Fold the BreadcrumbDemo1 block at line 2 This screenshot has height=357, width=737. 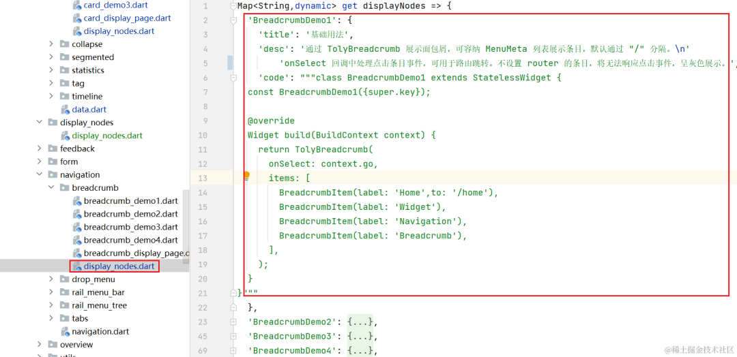pyautogui.click(x=233, y=20)
